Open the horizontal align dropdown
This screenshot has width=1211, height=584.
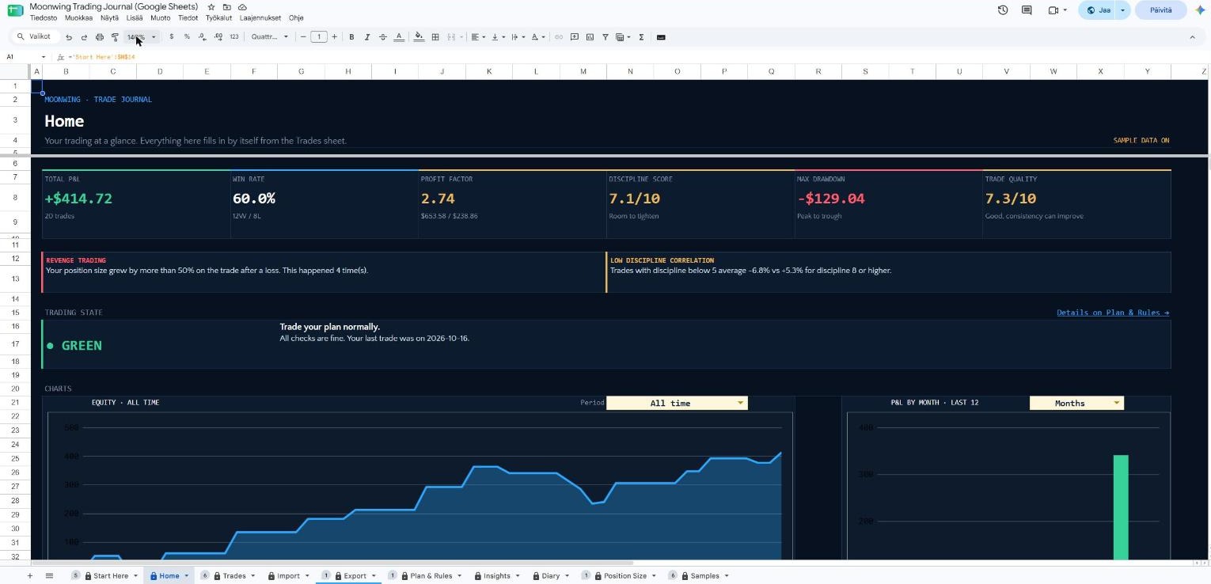click(x=478, y=37)
